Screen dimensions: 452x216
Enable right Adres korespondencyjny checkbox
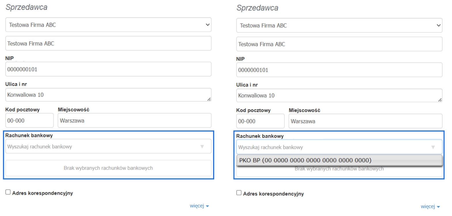coord(239,193)
